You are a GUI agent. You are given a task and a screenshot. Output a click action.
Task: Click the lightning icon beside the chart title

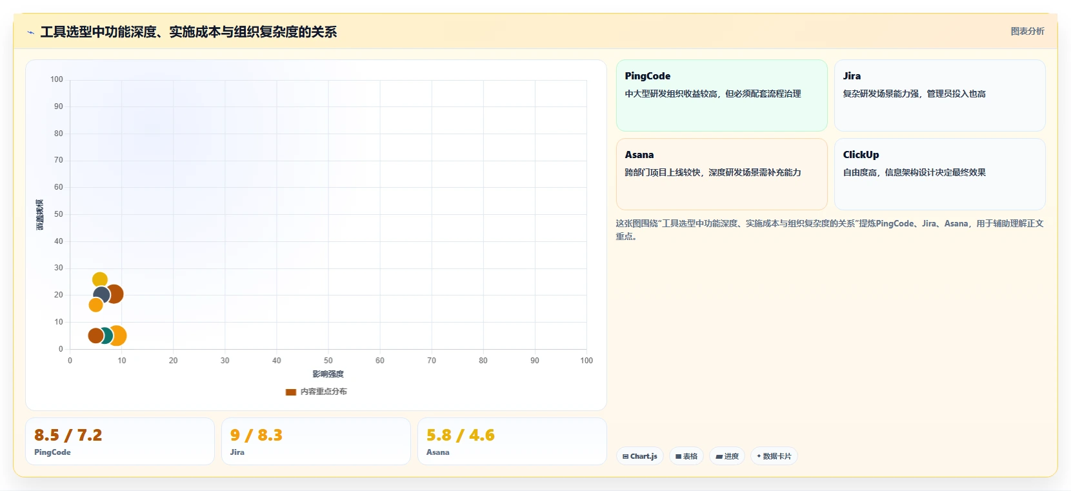(x=30, y=32)
